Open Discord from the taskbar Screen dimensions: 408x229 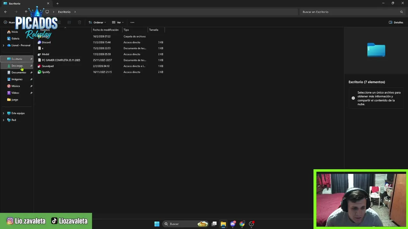click(233, 224)
